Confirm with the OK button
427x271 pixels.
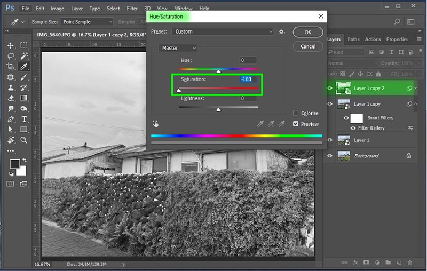308,32
